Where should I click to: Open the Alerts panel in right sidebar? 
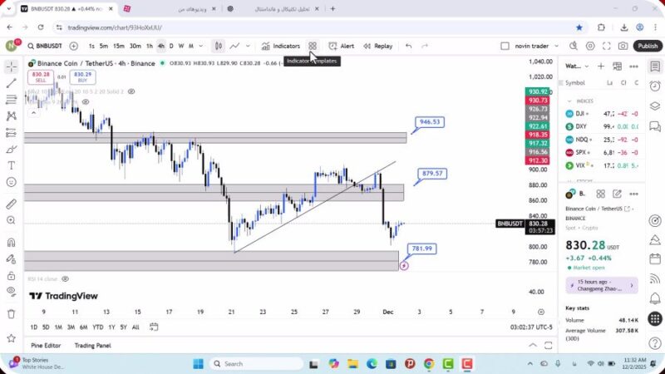coord(655,86)
